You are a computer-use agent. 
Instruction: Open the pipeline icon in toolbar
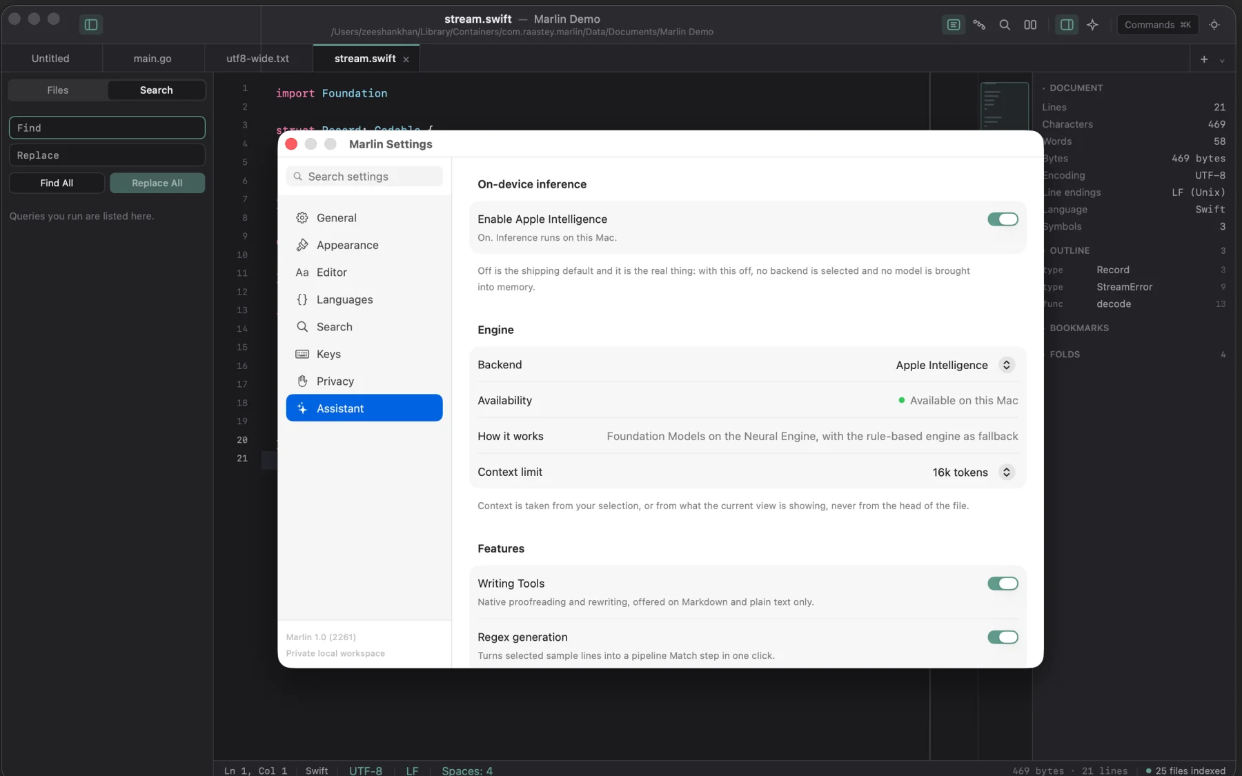pos(979,25)
